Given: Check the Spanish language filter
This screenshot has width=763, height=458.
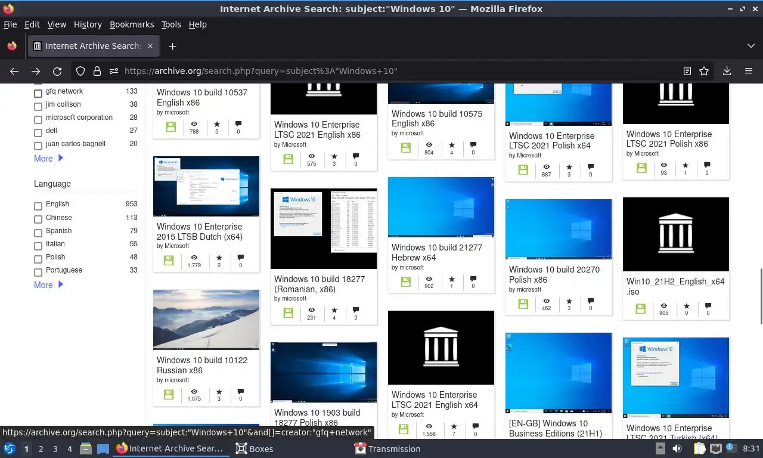Looking at the screenshot, I should (38, 233).
